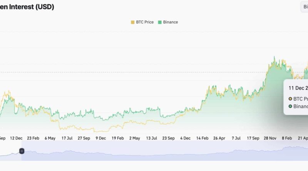Click the 26 Apr x-axis label
Screen dimensions: 308x171
219,138
